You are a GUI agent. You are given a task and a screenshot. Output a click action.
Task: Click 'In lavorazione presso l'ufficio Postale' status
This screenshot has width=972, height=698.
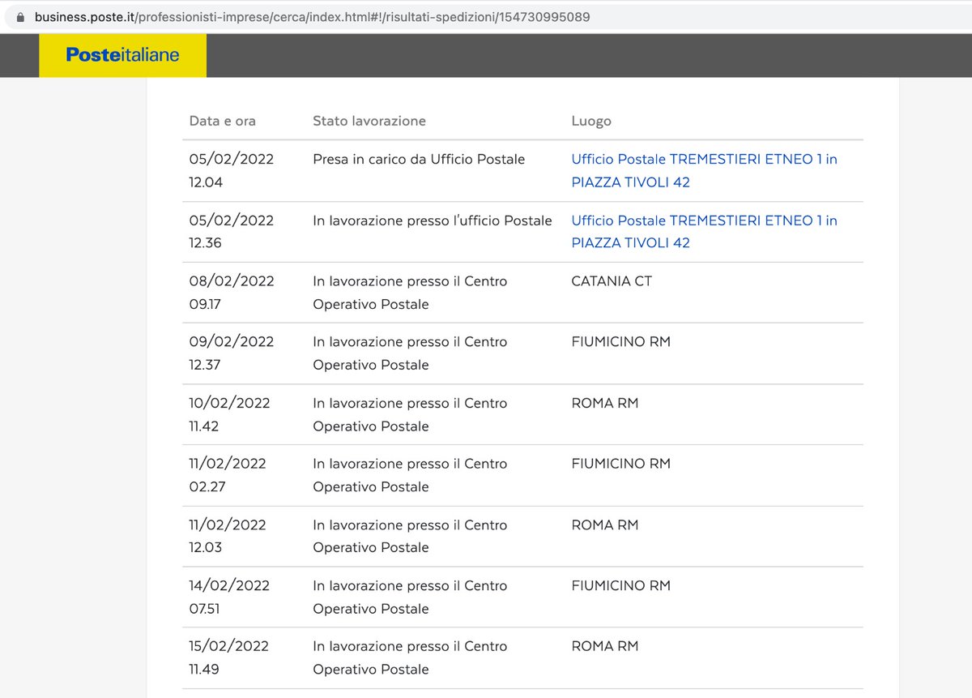tap(433, 221)
